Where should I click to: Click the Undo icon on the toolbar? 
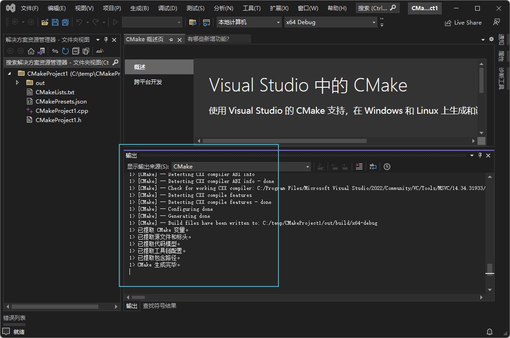(x=79, y=22)
